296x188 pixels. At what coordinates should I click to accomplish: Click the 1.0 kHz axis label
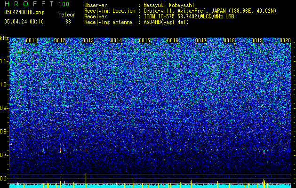(x=4, y=85)
